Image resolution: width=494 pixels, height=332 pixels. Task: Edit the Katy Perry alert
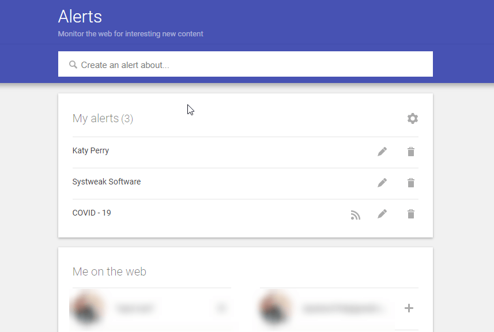point(382,152)
